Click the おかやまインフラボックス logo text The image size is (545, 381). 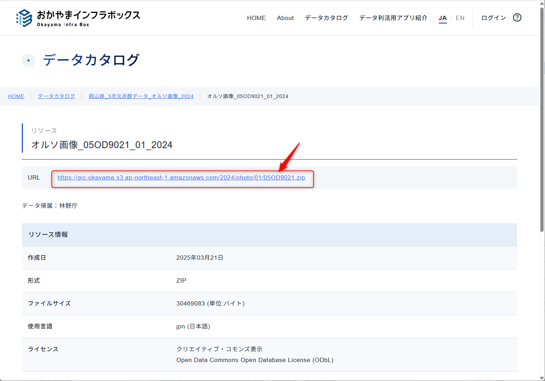coord(88,15)
